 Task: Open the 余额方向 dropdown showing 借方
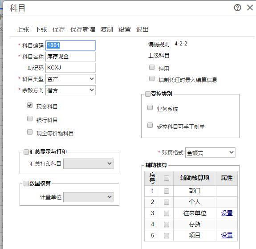point(70,90)
